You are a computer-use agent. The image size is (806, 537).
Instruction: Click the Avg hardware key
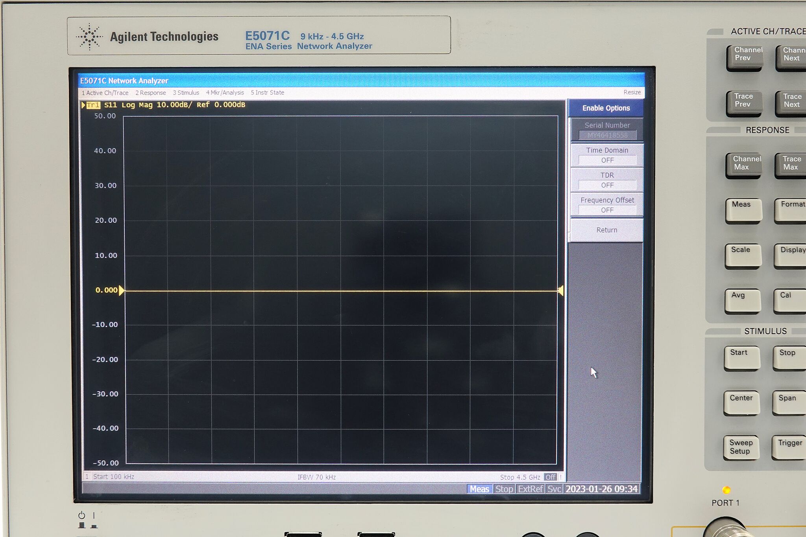pos(743,301)
